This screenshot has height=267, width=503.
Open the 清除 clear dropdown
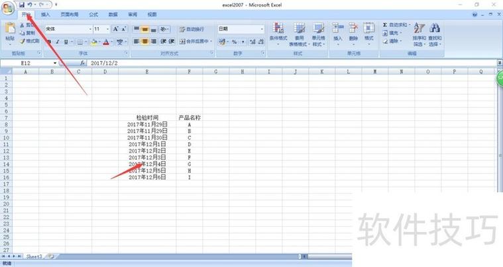392,41
